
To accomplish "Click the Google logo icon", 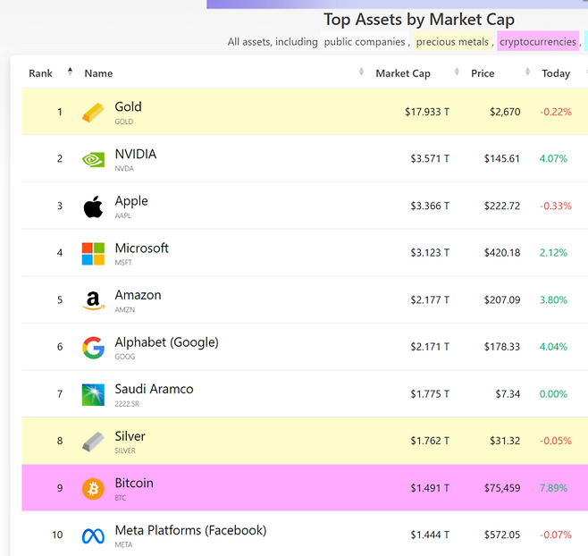I will 93,348.
